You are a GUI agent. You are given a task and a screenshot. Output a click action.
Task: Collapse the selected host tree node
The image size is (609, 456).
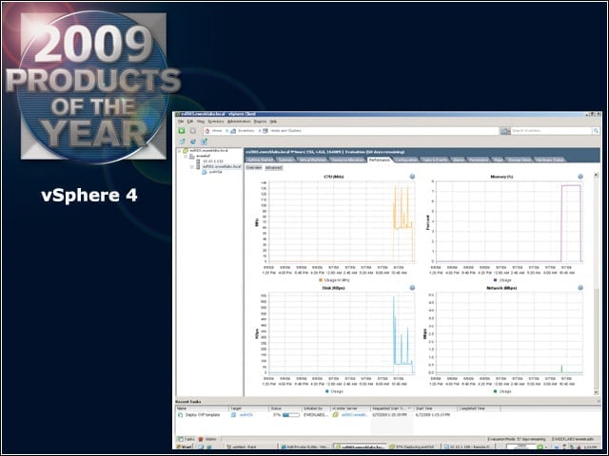(x=192, y=167)
